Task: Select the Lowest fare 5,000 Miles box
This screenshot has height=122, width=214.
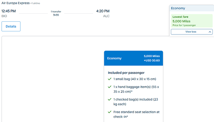Action: click(x=192, y=21)
